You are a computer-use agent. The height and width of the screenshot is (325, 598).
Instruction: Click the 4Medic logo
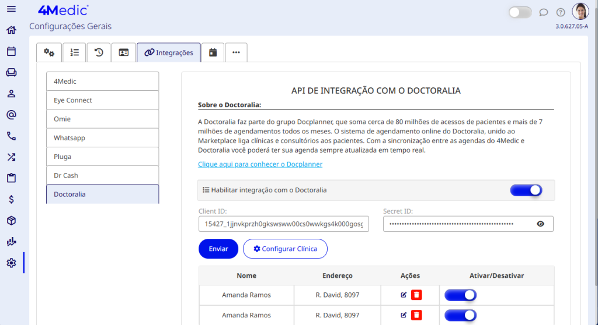pyautogui.click(x=63, y=10)
